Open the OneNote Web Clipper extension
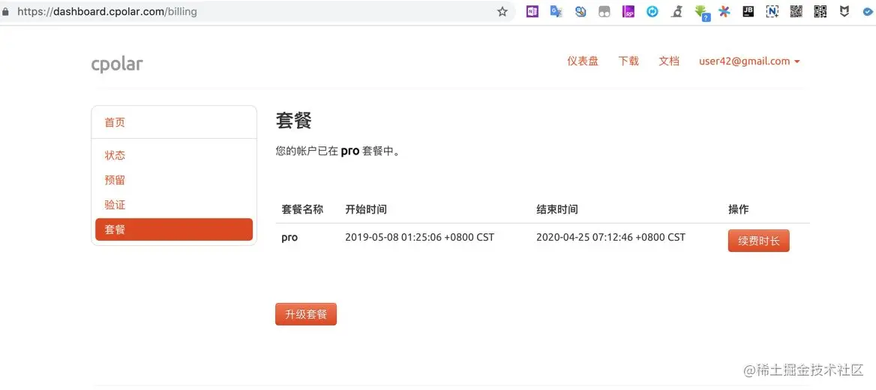Viewport: 876px width, 390px height. click(532, 11)
